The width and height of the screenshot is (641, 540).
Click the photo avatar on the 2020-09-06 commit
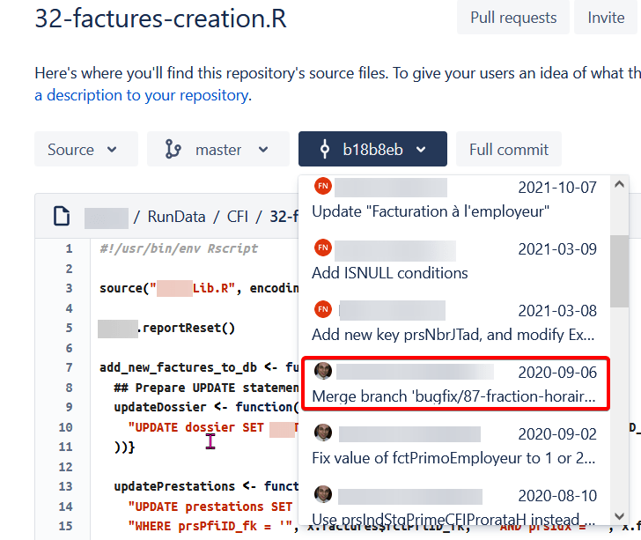(323, 371)
